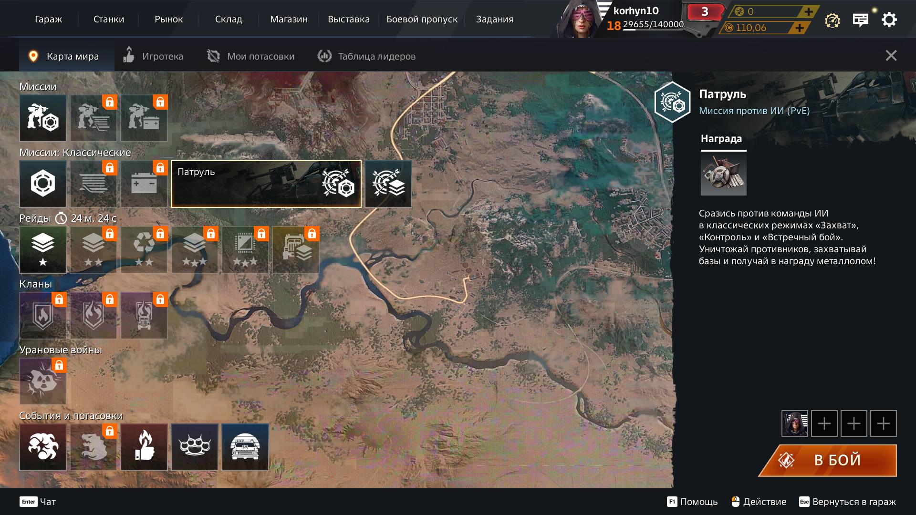Select mission tile right of Патруль
Viewport: 916px width, 515px height.
click(388, 184)
